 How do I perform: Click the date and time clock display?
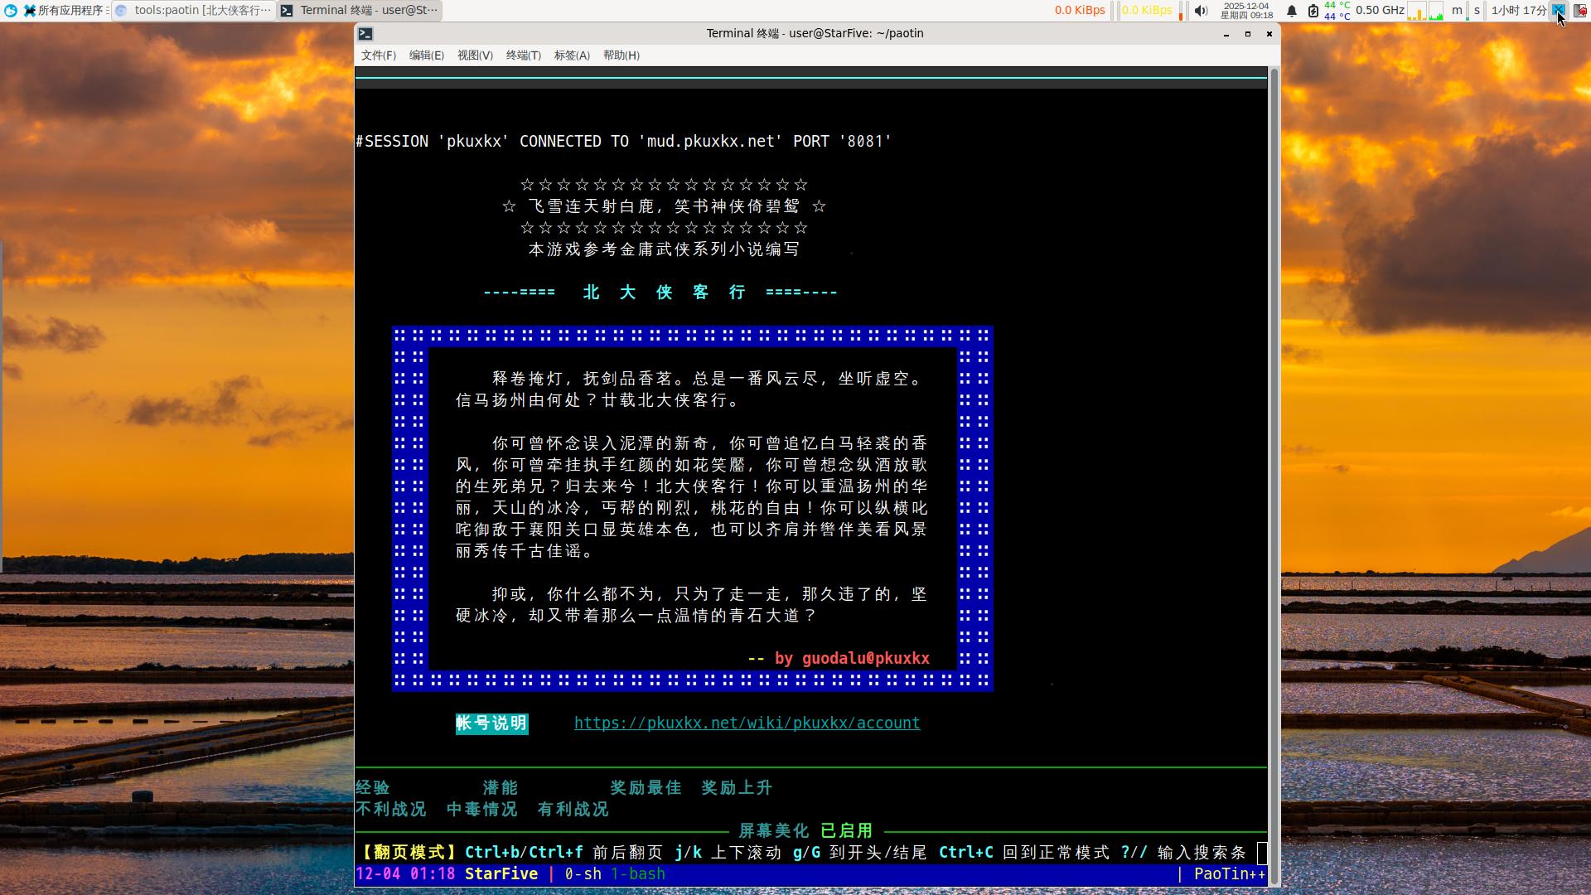[1246, 11]
